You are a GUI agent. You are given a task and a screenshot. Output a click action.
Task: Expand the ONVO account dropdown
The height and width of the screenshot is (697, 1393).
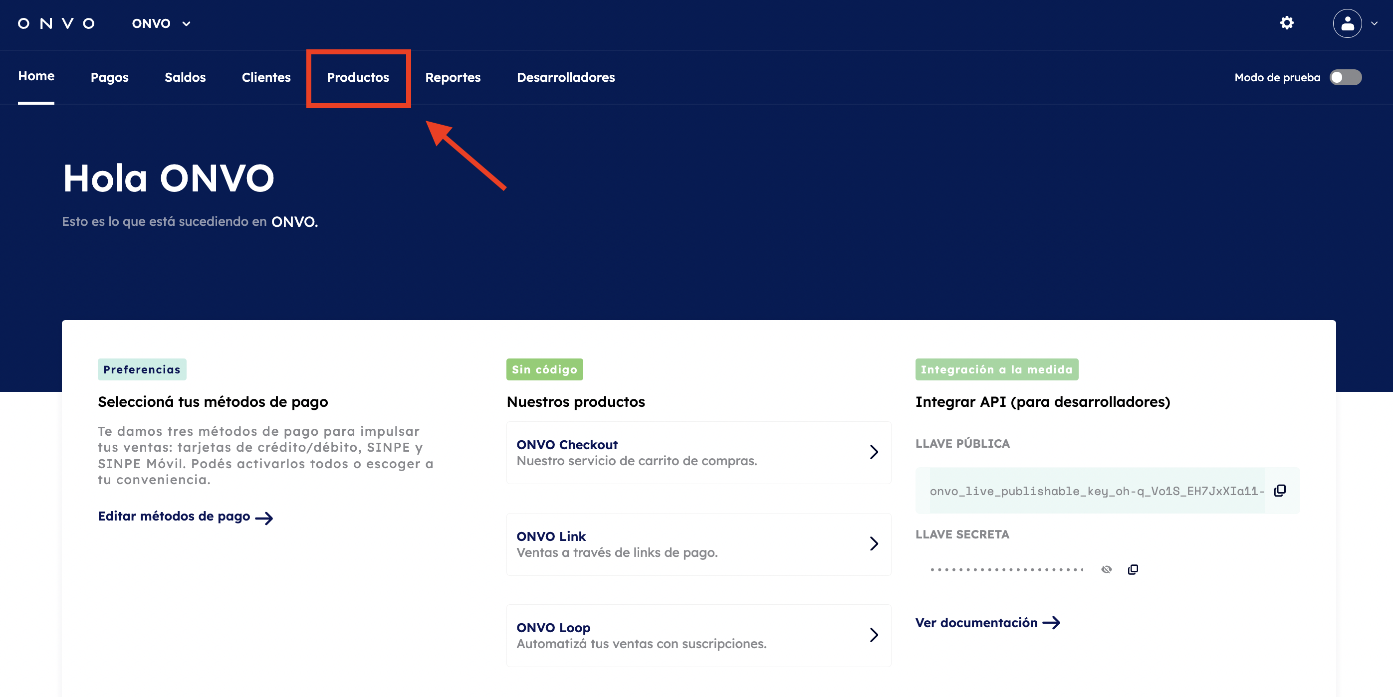pyautogui.click(x=161, y=24)
